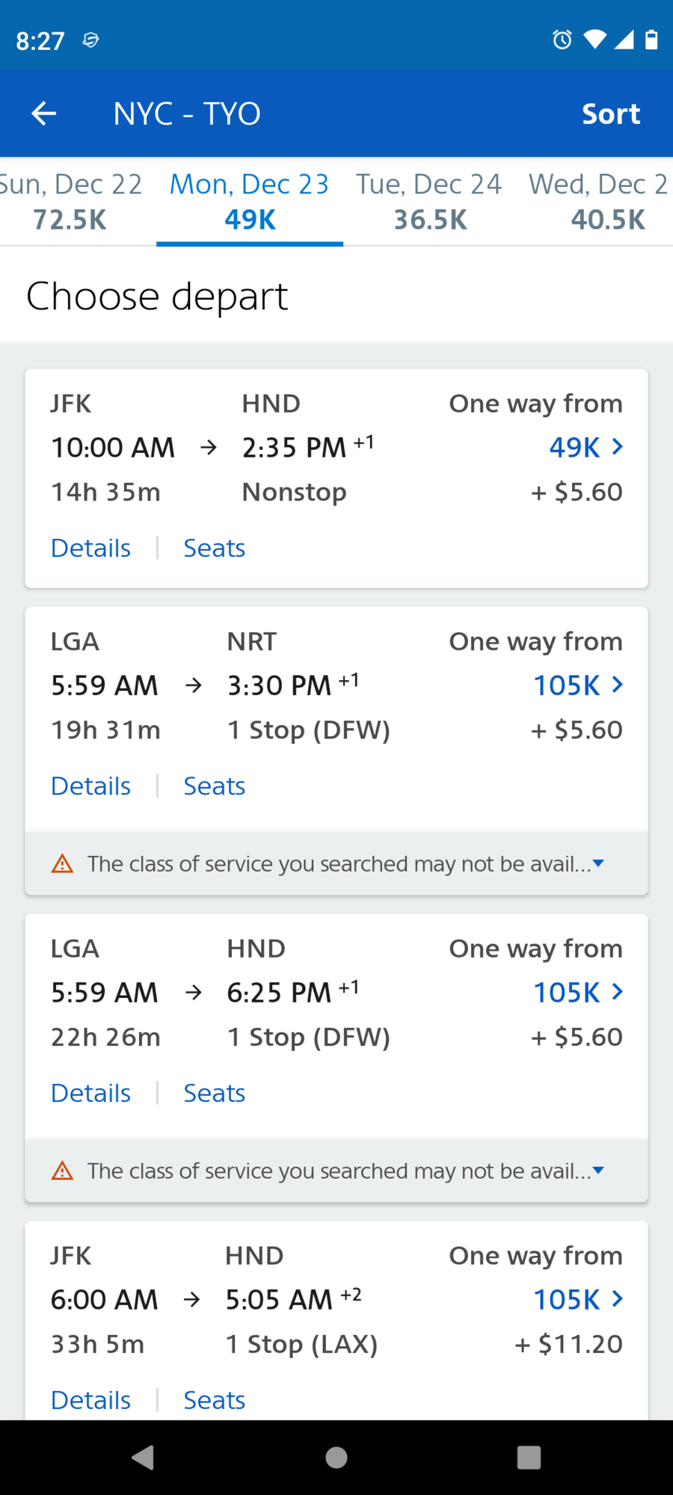The width and height of the screenshot is (673, 1495).
Task: Select the Mon, Dec 23 date tab
Action: pyautogui.click(x=250, y=202)
